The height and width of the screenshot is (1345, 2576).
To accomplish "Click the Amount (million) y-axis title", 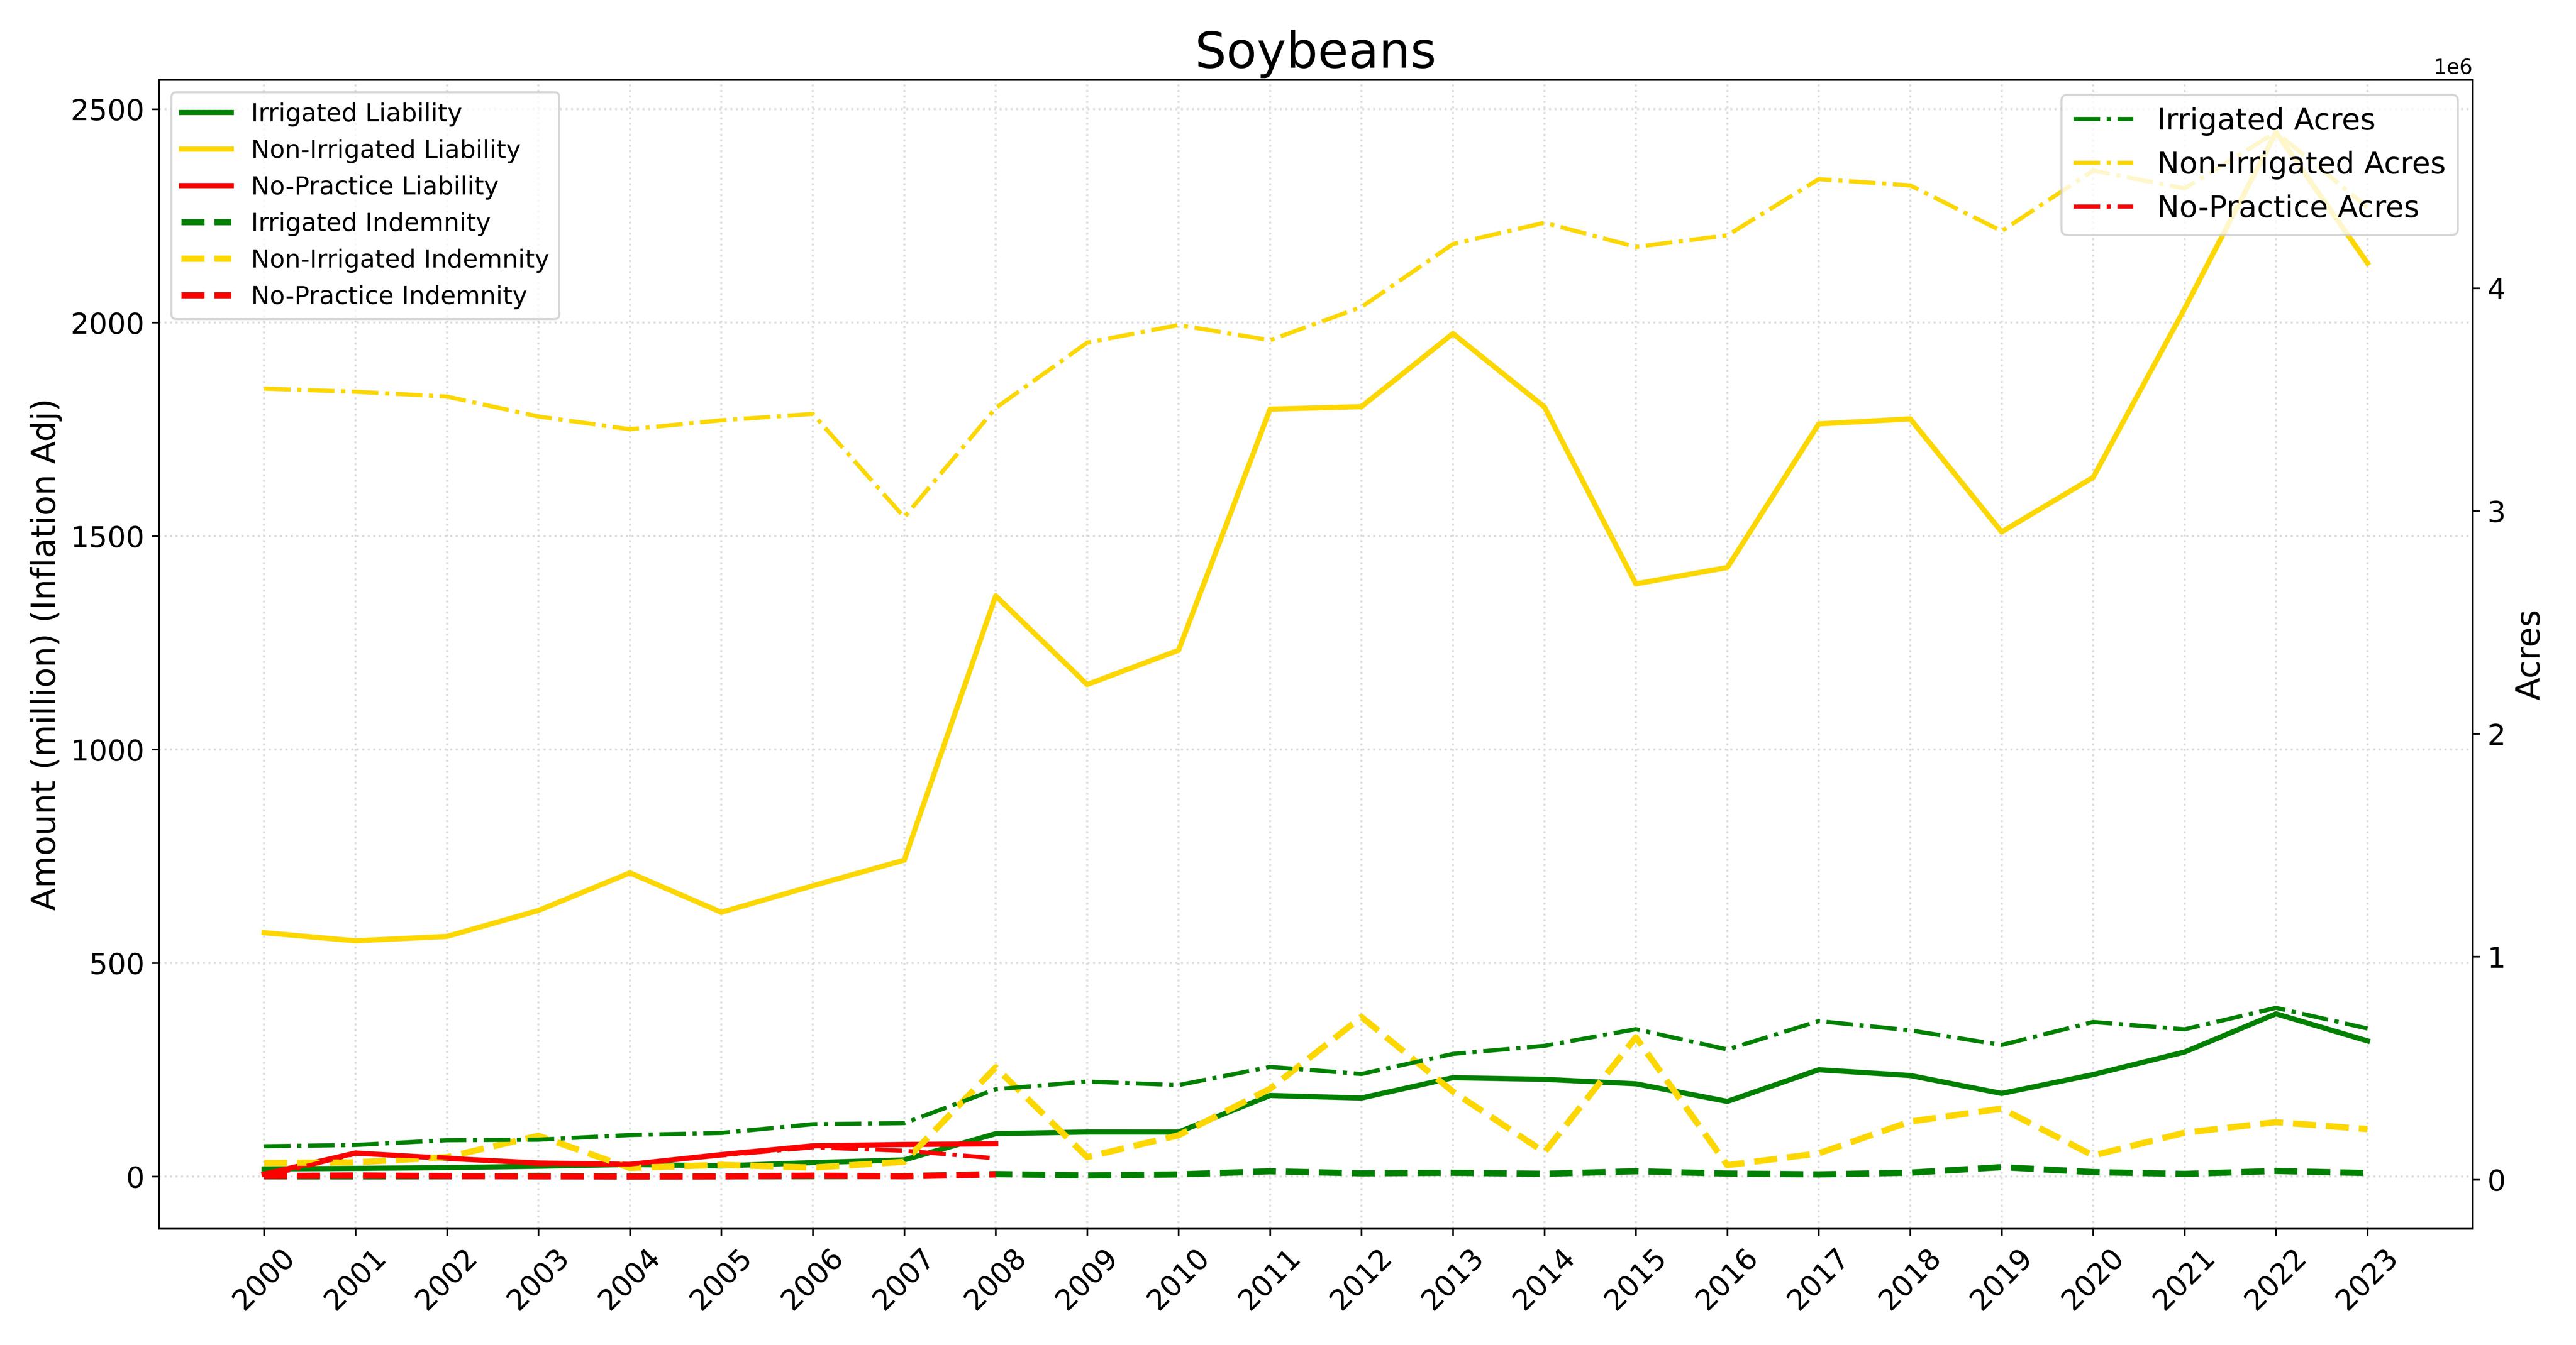I will coord(45,654).
